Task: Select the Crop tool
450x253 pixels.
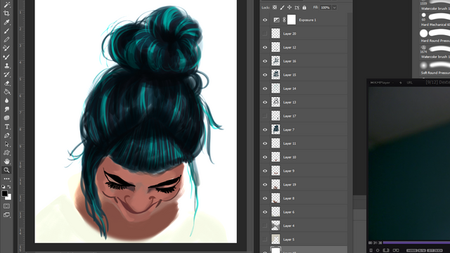Action: tap(6, 13)
